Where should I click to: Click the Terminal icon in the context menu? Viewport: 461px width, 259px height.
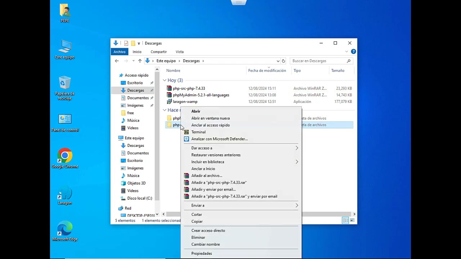pos(186,132)
